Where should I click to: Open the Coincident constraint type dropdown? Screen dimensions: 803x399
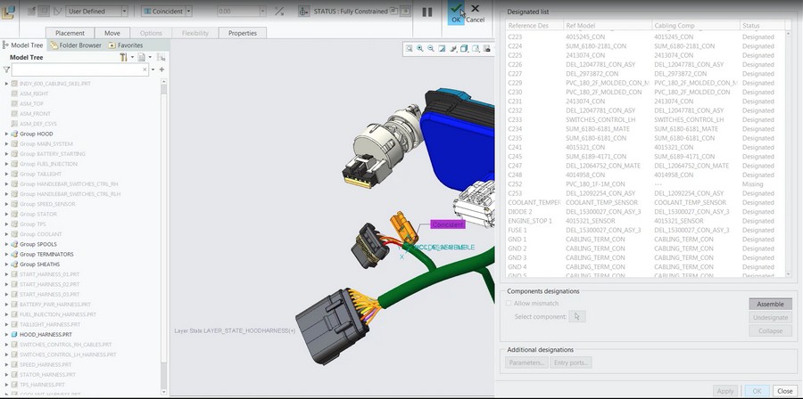tap(167, 12)
